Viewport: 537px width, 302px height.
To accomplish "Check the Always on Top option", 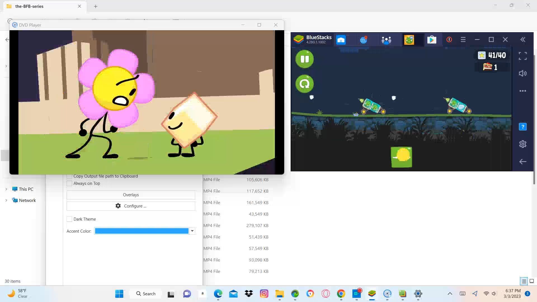I will pyautogui.click(x=69, y=183).
